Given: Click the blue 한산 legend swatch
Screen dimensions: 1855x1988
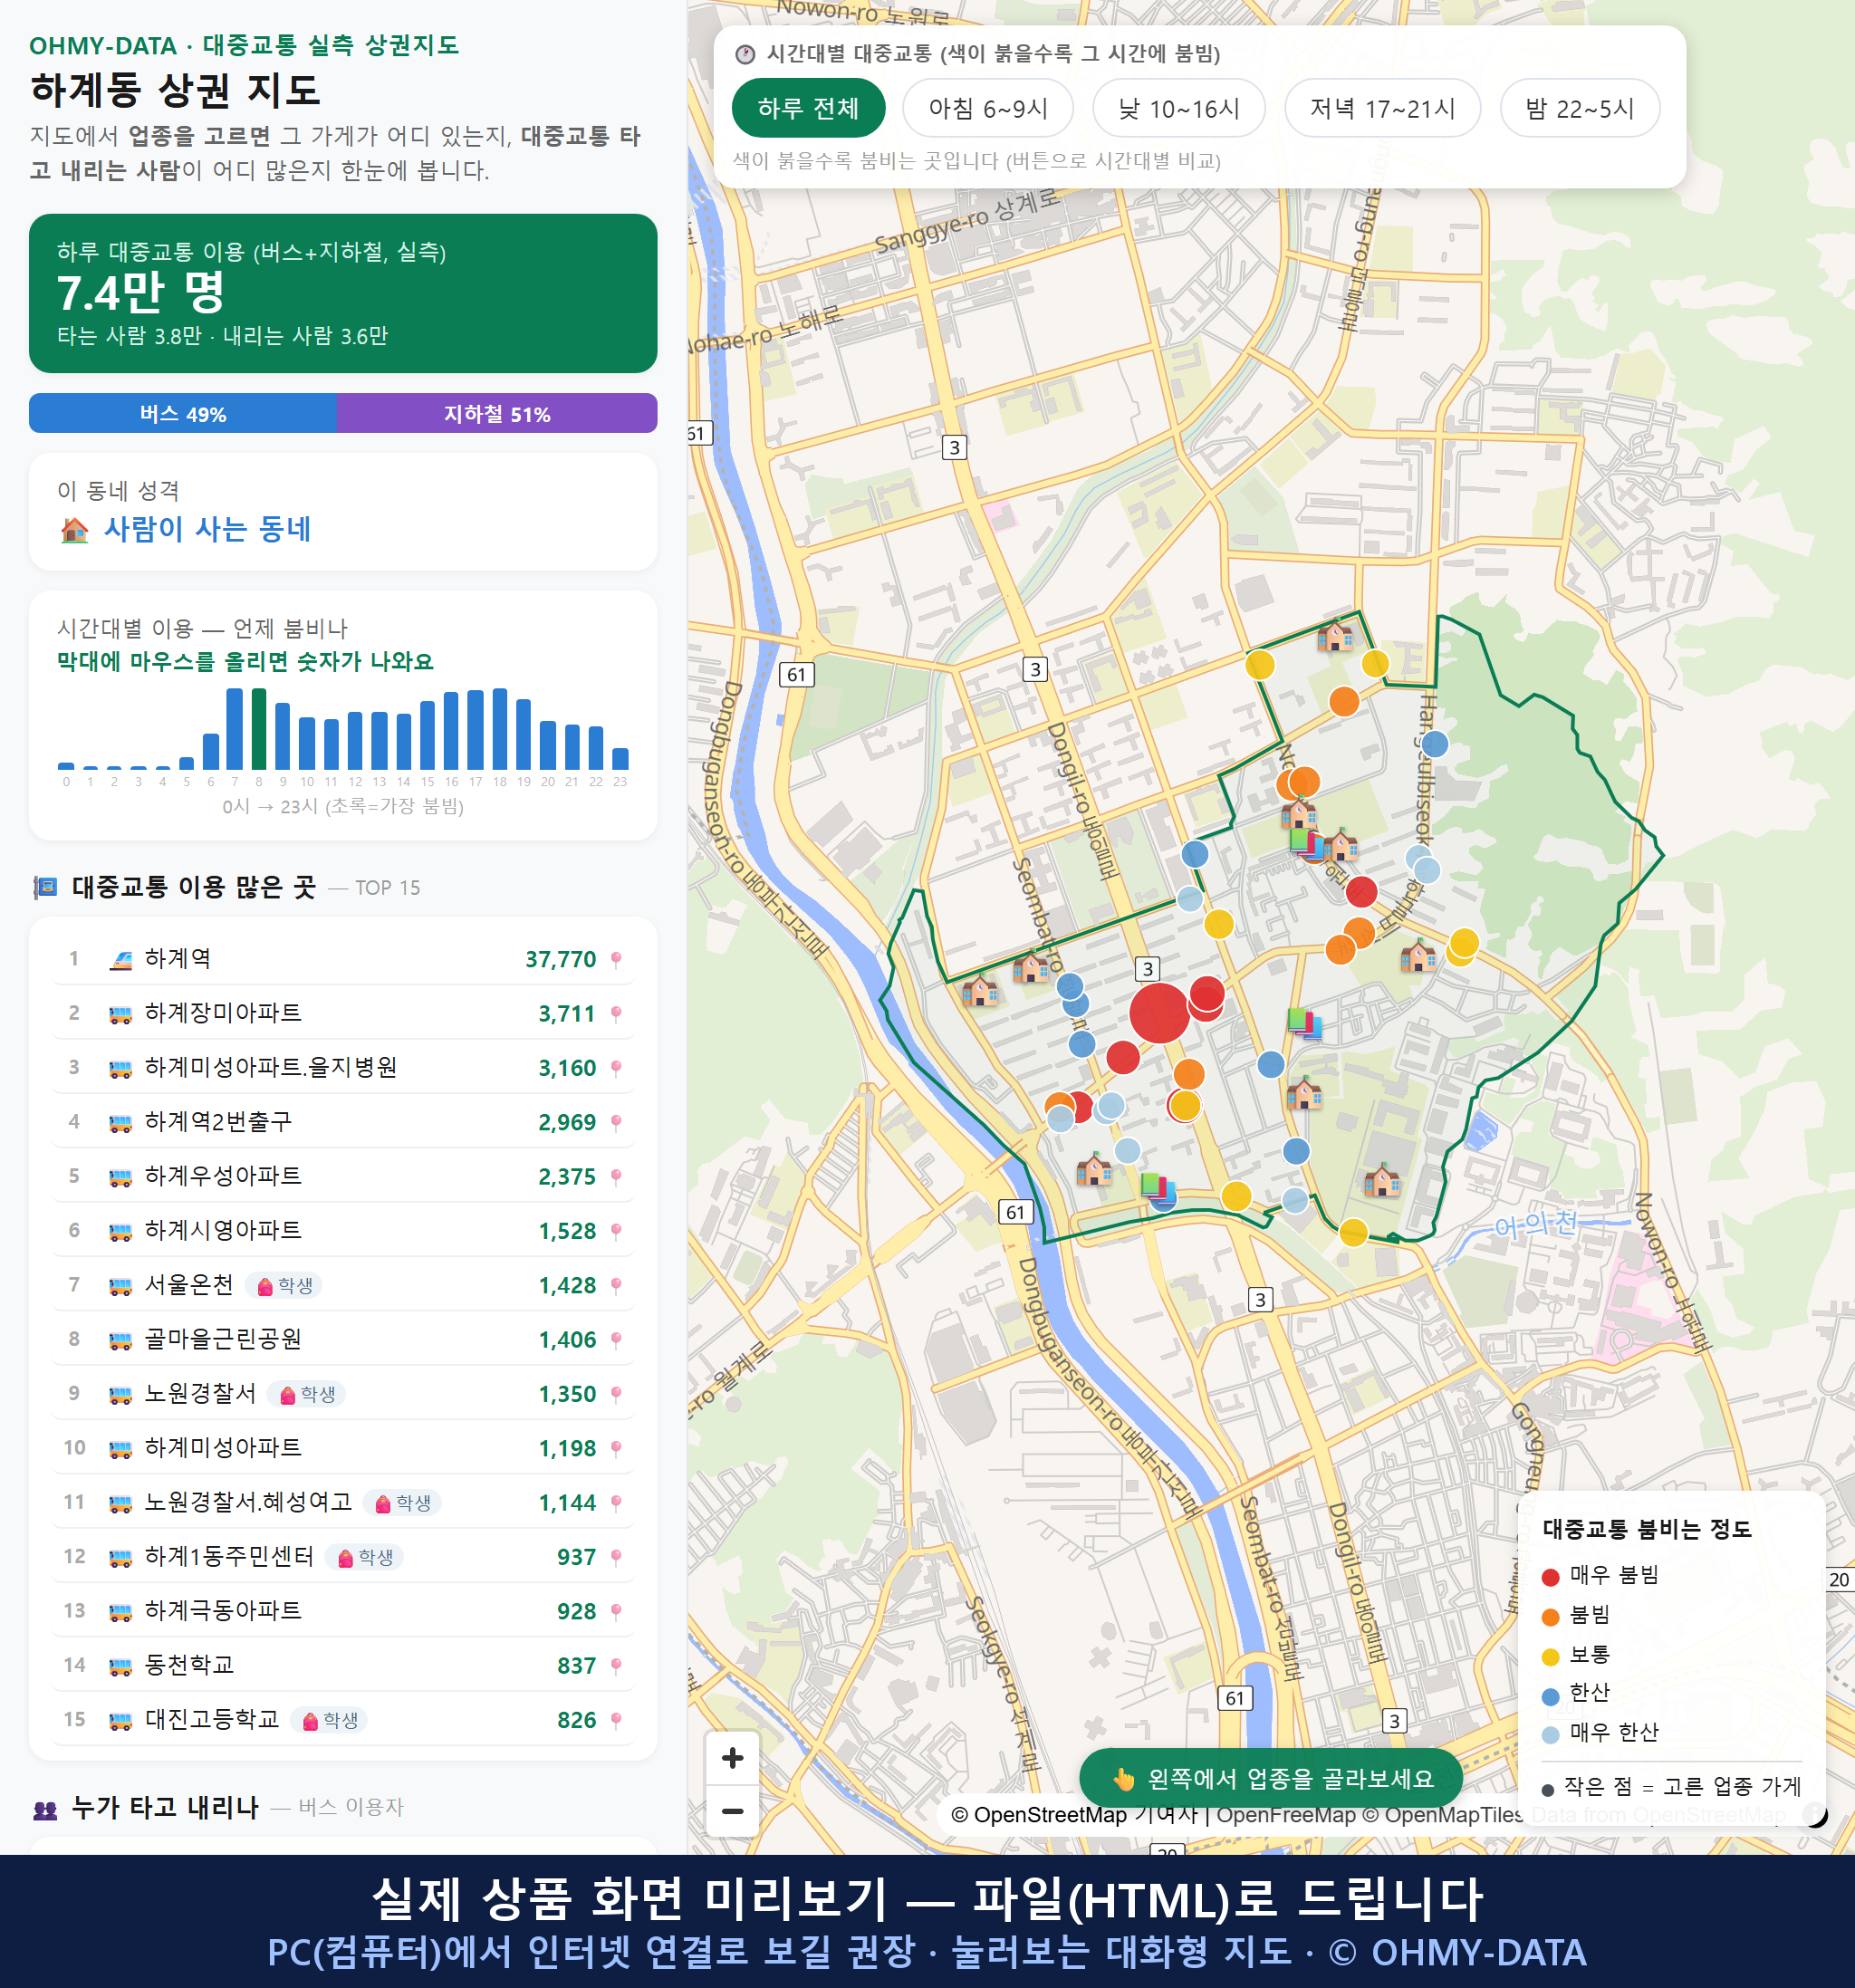Looking at the screenshot, I should pos(1550,1696).
